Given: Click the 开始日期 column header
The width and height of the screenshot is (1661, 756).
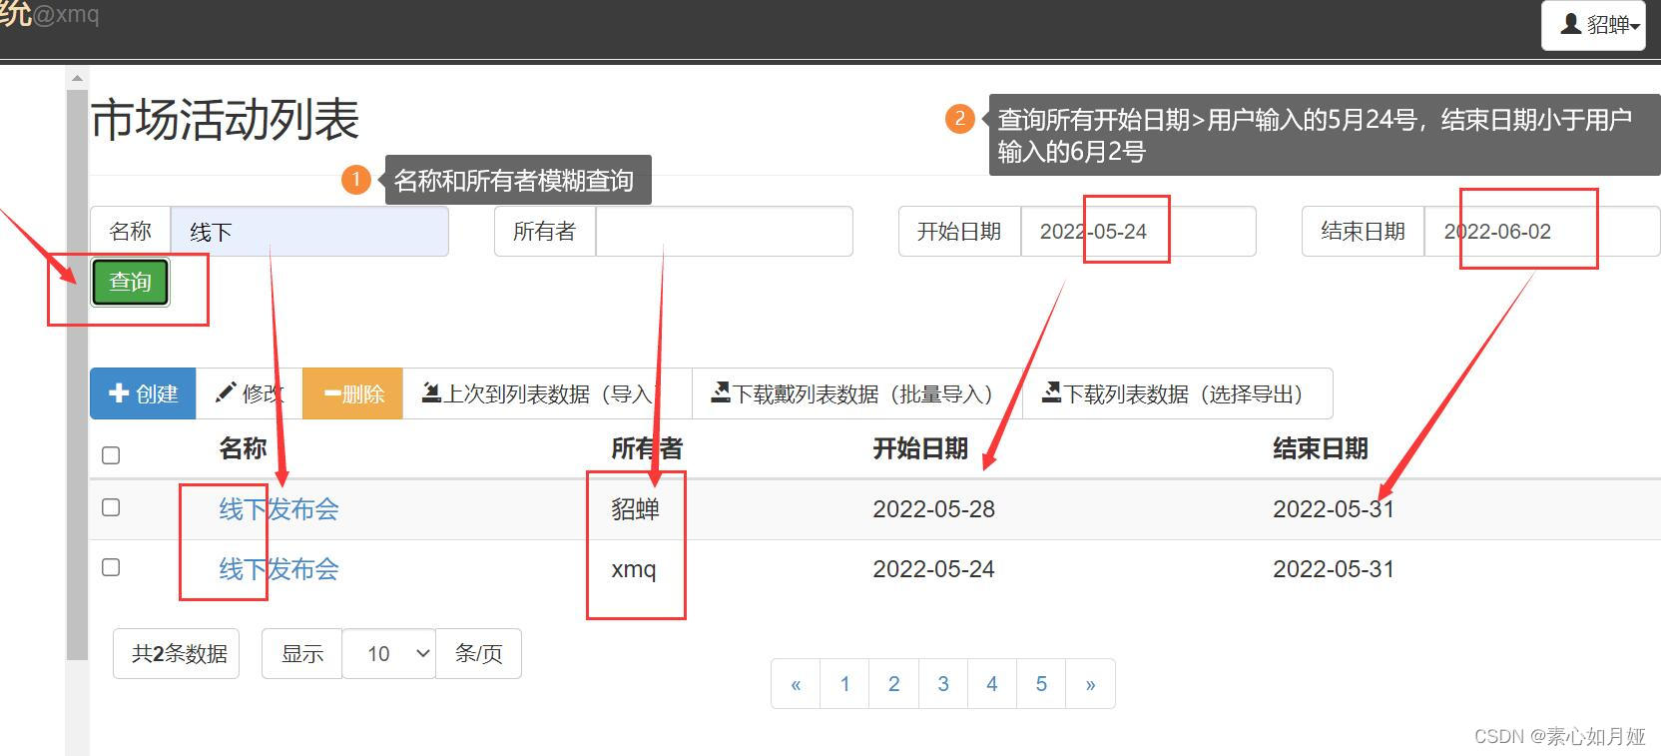Looking at the screenshot, I should point(920,448).
